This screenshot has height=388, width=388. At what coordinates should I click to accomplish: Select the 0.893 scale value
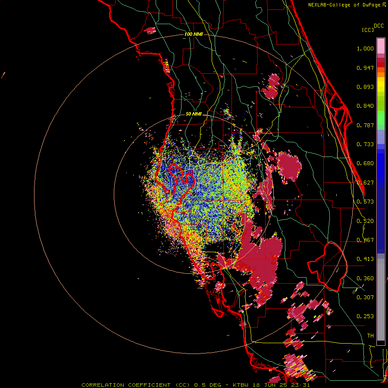365,87
